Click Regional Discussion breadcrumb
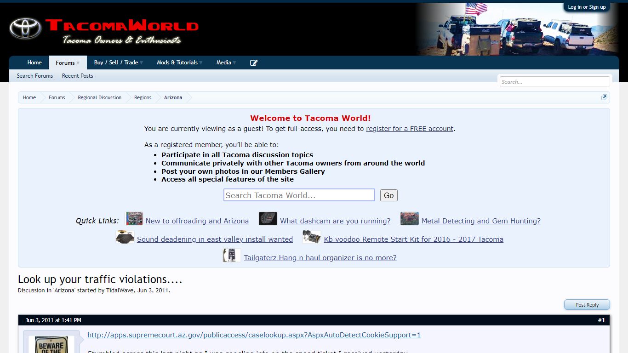This screenshot has width=628, height=353. 100,97
